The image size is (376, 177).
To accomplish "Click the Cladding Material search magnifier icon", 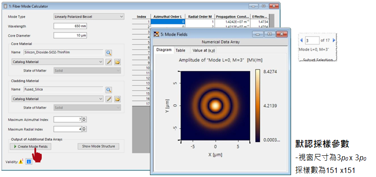I will click(109, 90).
